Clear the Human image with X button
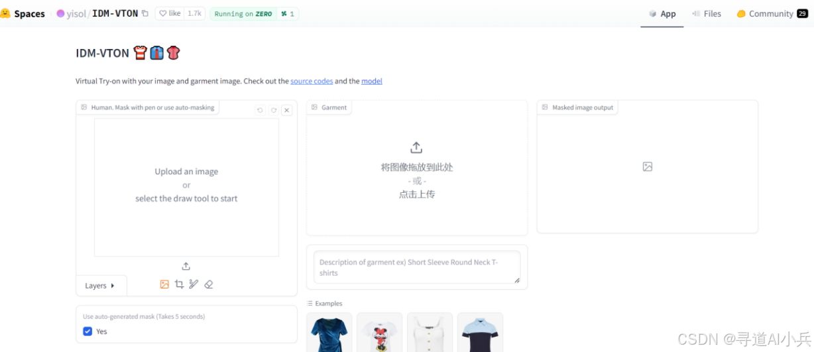Screen dimensions: 814x352 287,110
